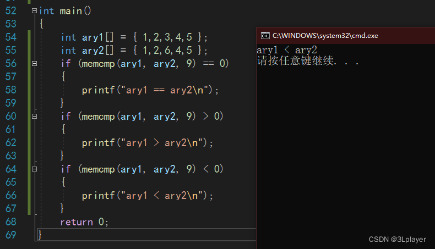Screen dimensions: 435x249
Task: Click the string "ary1 < ary2\n"
Action: click(162, 196)
